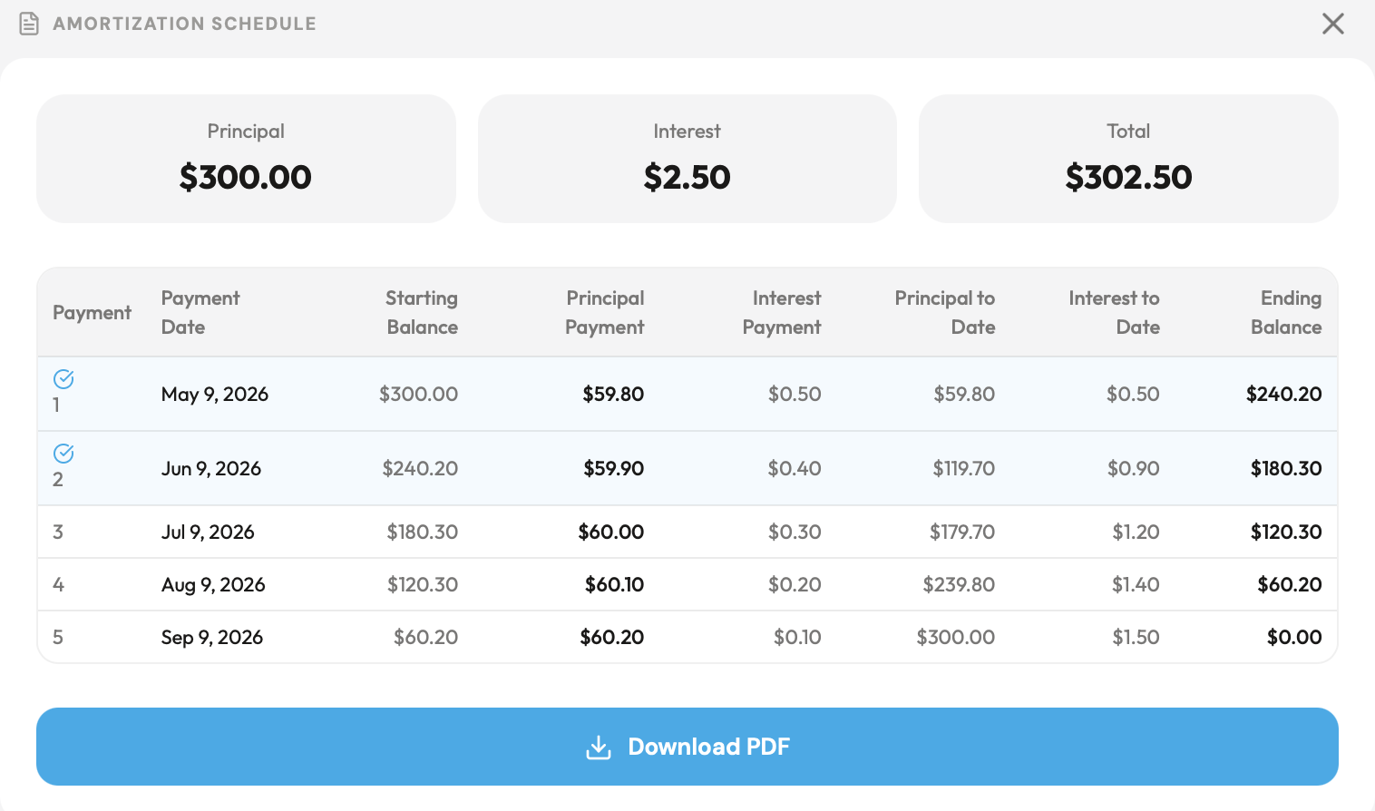
Task: Click the document icon beside Amortization Schedule
Action: pos(29,23)
